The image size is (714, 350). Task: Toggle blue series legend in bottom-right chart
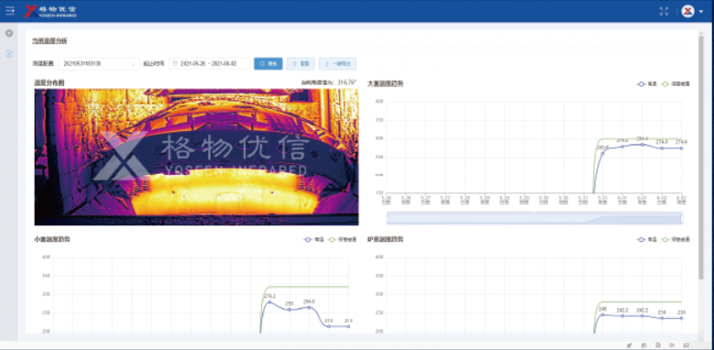[645, 239]
